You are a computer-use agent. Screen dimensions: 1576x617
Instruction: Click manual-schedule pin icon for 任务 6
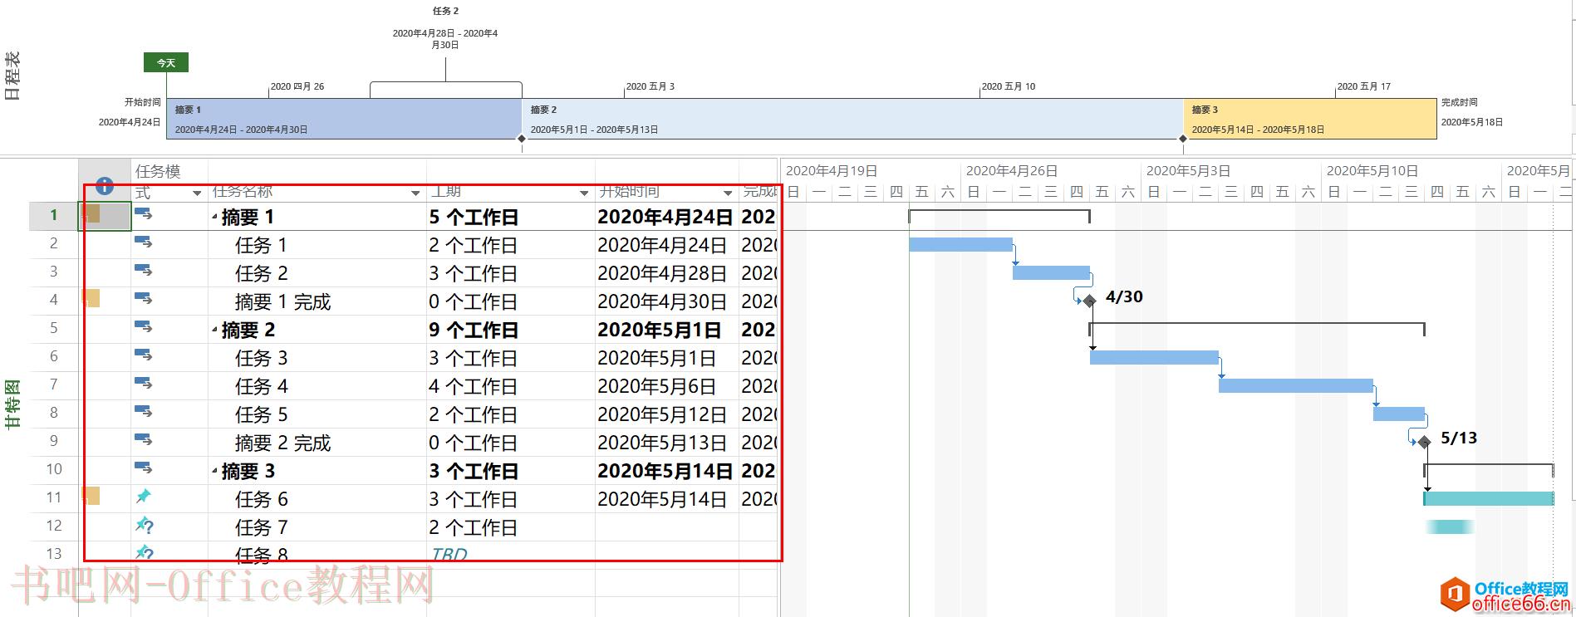coord(143,497)
